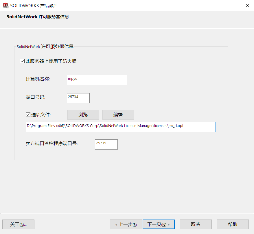Viewport: 254px width, 234px height.
Task: Go back with 上一步(B) button
Action: pos(126,224)
